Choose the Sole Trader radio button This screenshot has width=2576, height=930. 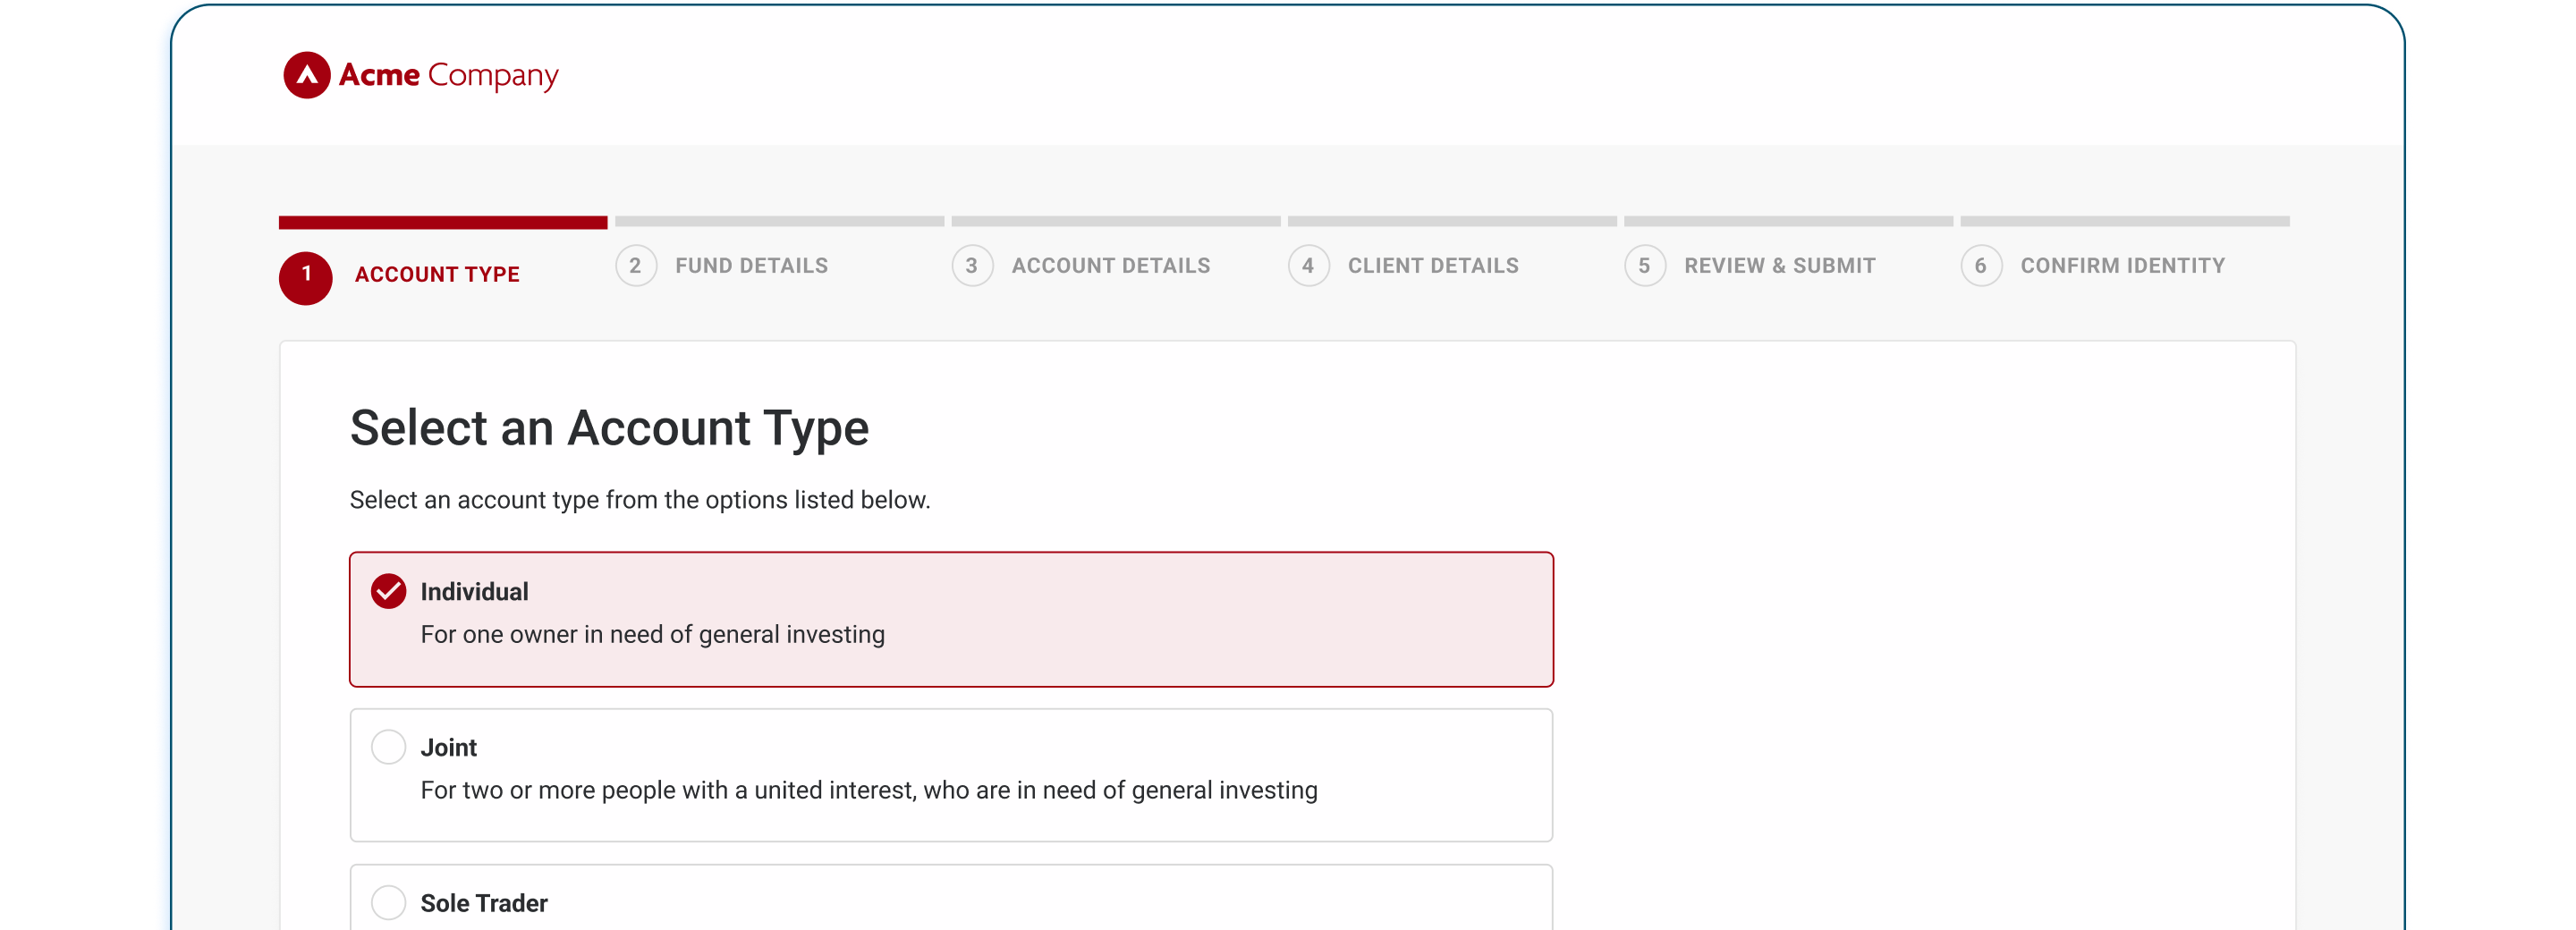[x=388, y=902]
